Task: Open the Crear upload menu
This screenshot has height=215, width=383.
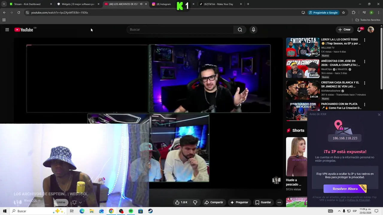Action: tap(344, 30)
